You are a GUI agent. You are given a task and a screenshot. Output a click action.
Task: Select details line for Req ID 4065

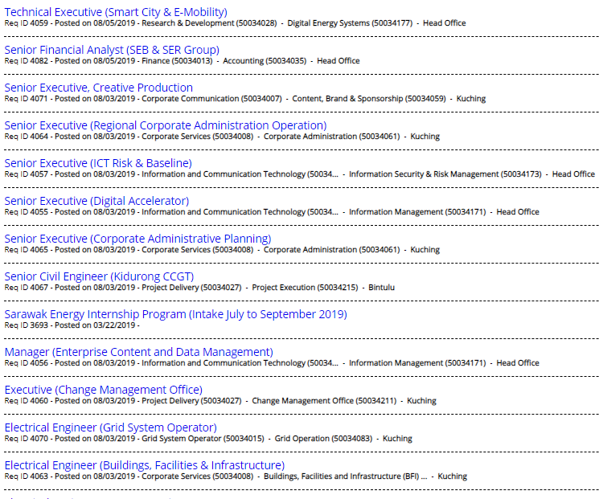click(x=222, y=250)
